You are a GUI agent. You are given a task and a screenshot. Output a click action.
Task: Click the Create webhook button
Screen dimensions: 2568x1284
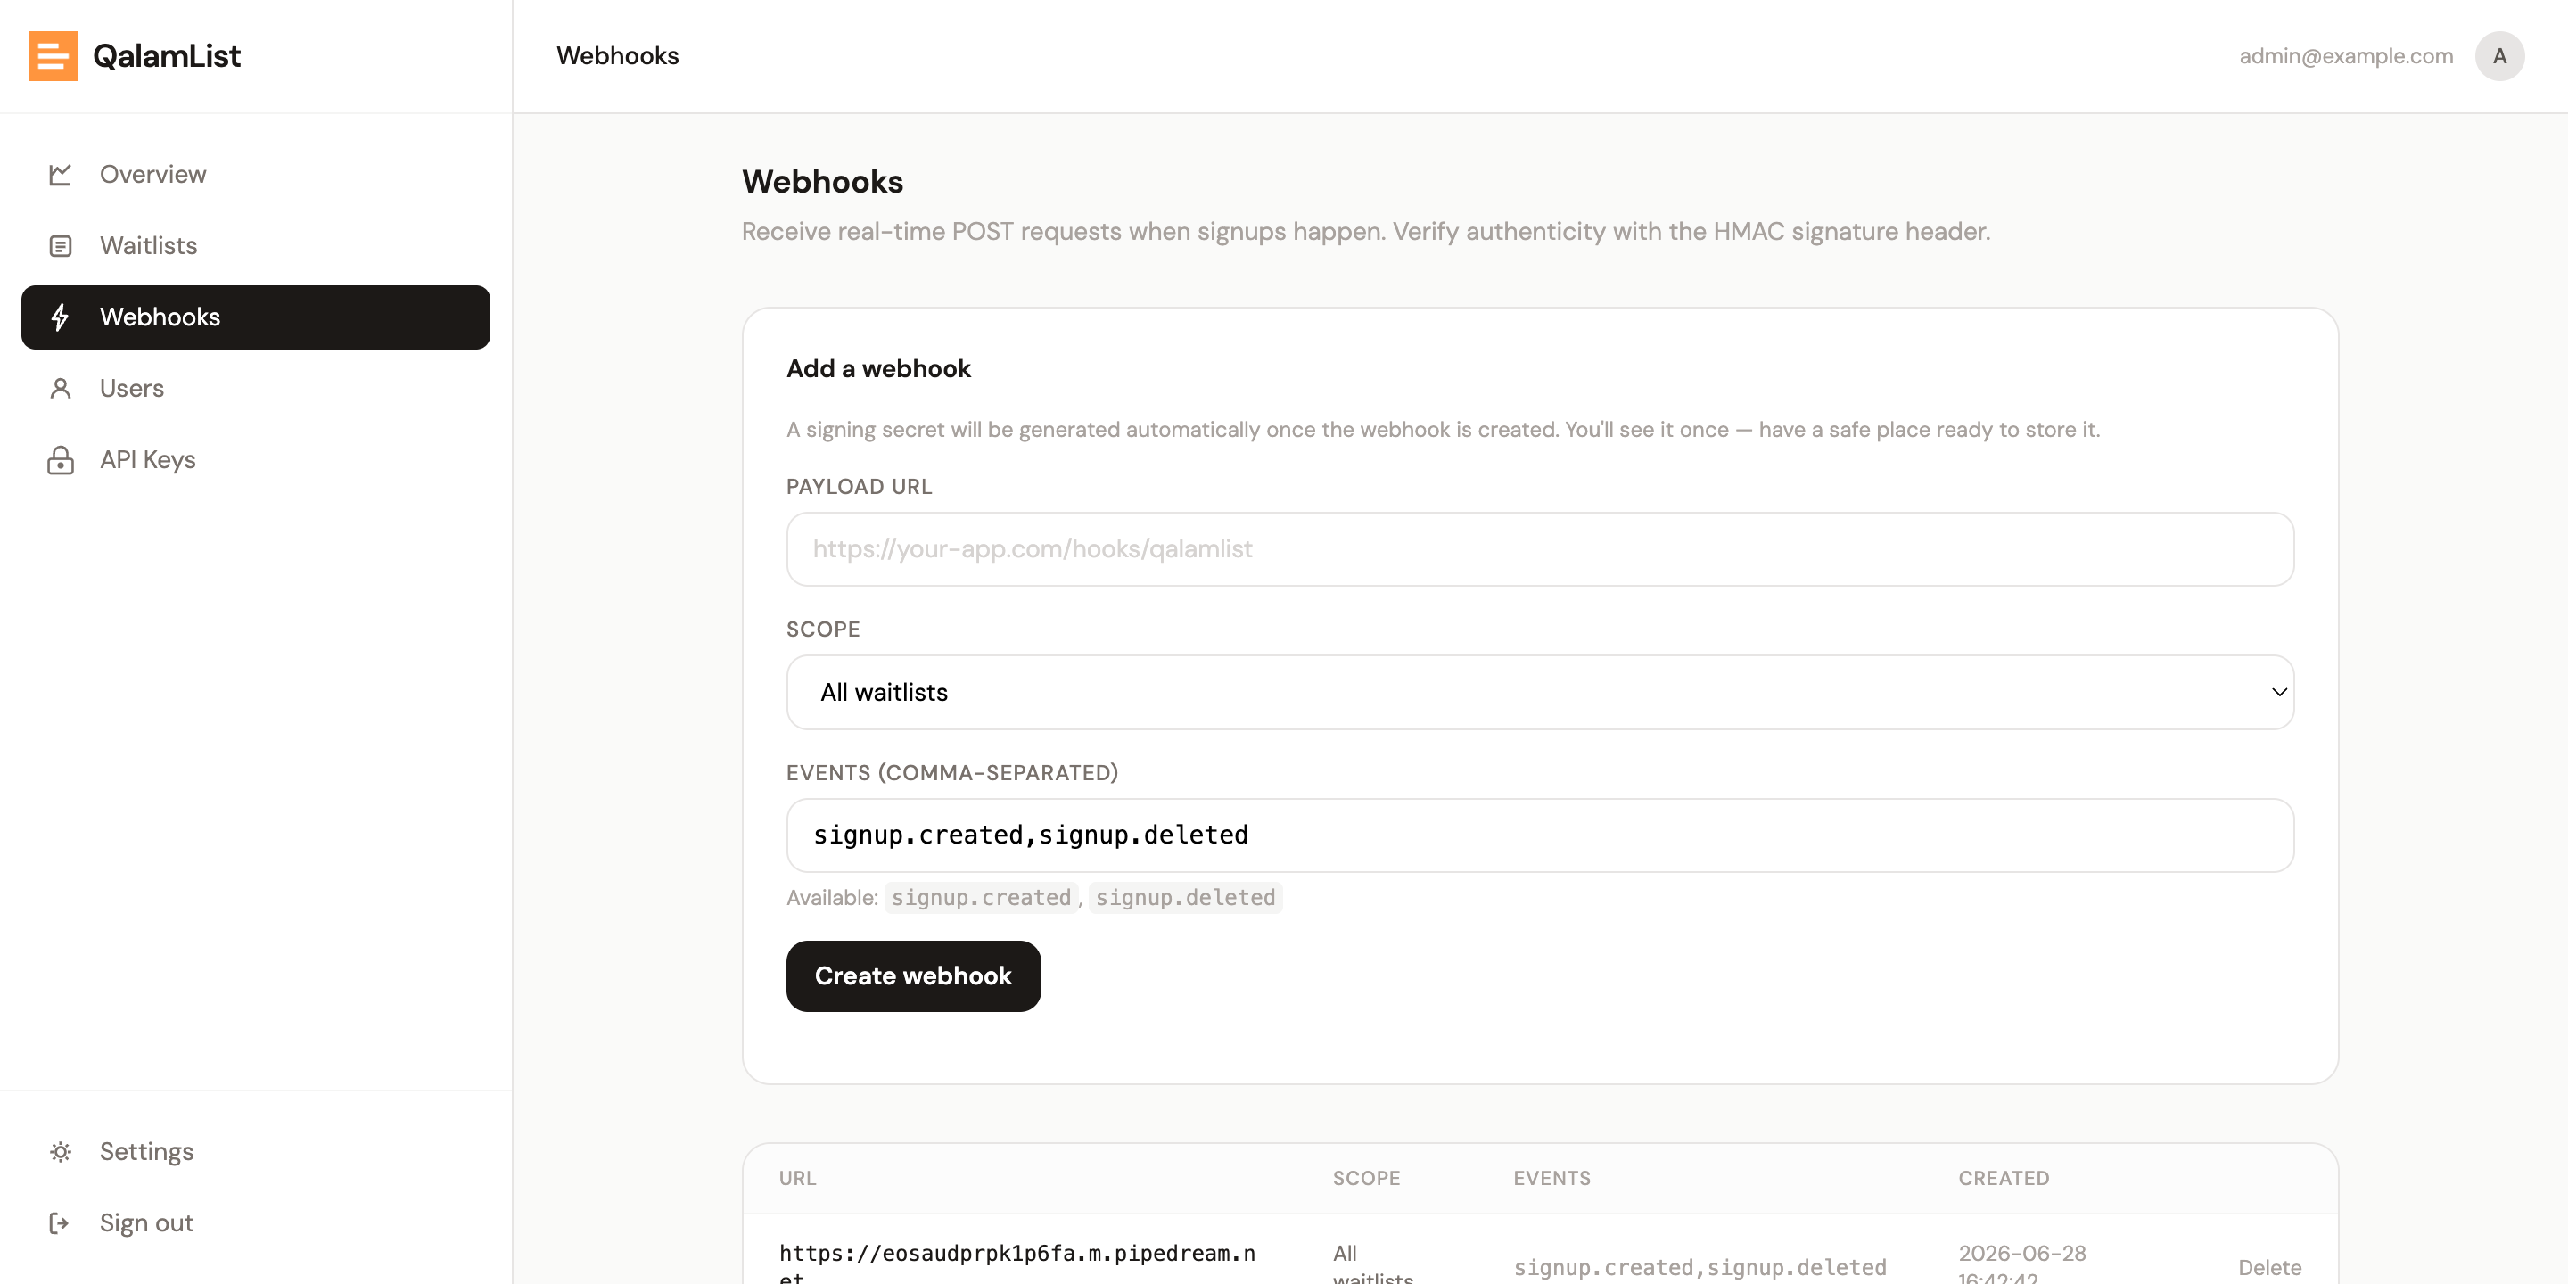[x=913, y=976]
